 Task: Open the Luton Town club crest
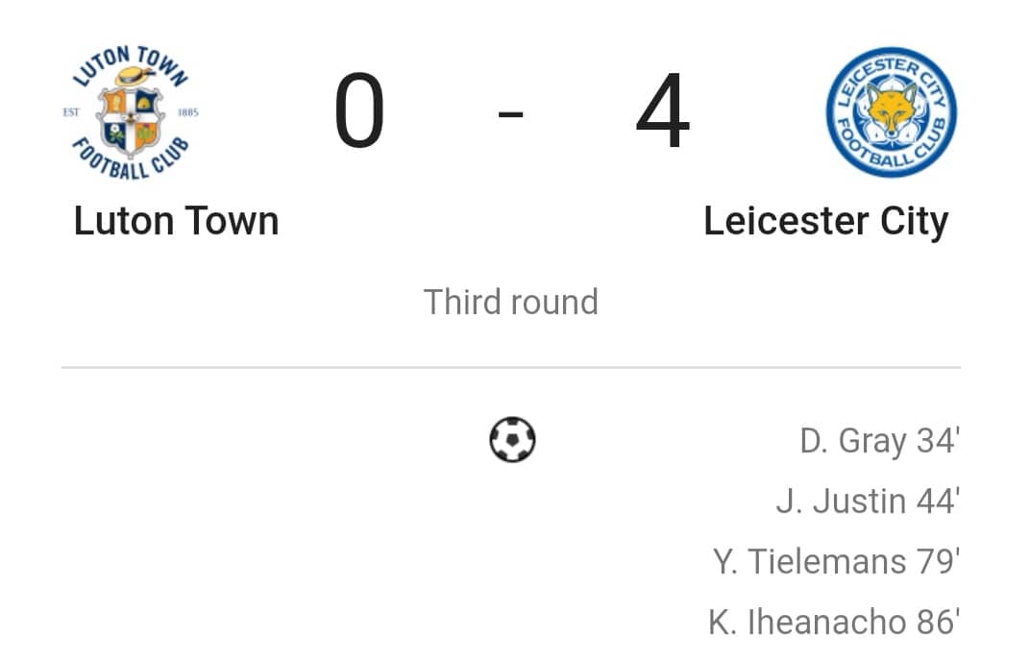pyautogui.click(x=130, y=112)
